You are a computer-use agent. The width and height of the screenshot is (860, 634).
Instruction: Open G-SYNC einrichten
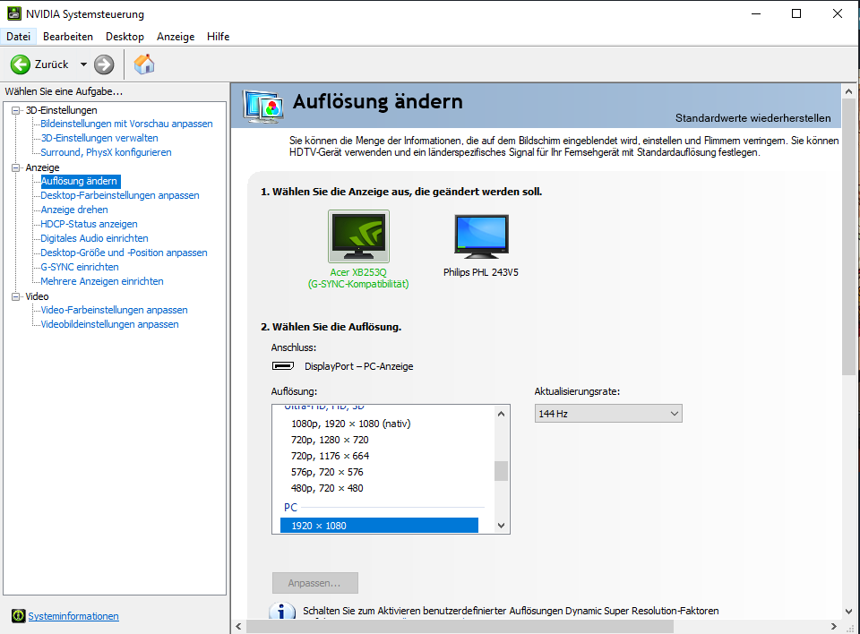pos(80,267)
